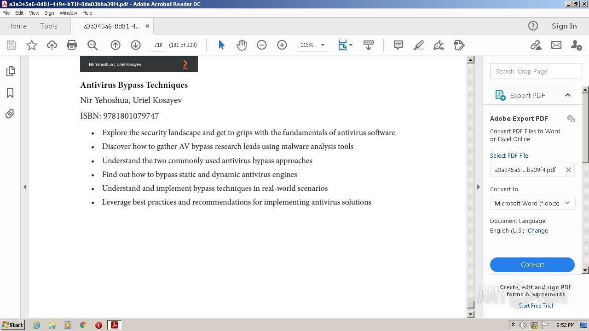Image resolution: width=589 pixels, height=331 pixels.
Task: Open the sign document tool
Action: tap(439, 45)
